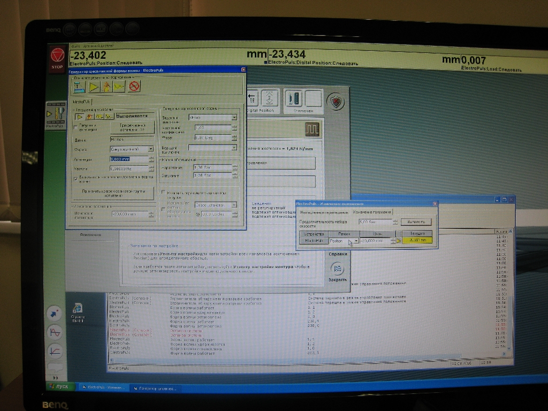
Task: Open ramp graph icon in left sidebar
Action: [x=55, y=351]
